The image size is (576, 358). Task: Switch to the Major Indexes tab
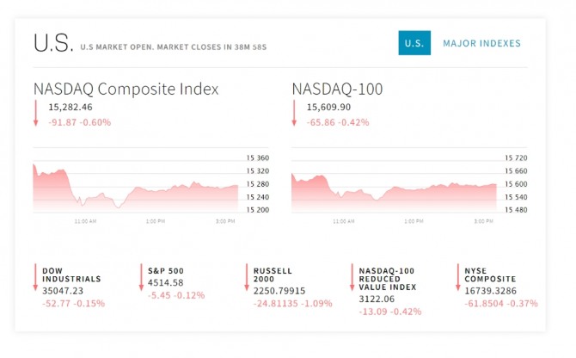pyautogui.click(x=481, y=43)
